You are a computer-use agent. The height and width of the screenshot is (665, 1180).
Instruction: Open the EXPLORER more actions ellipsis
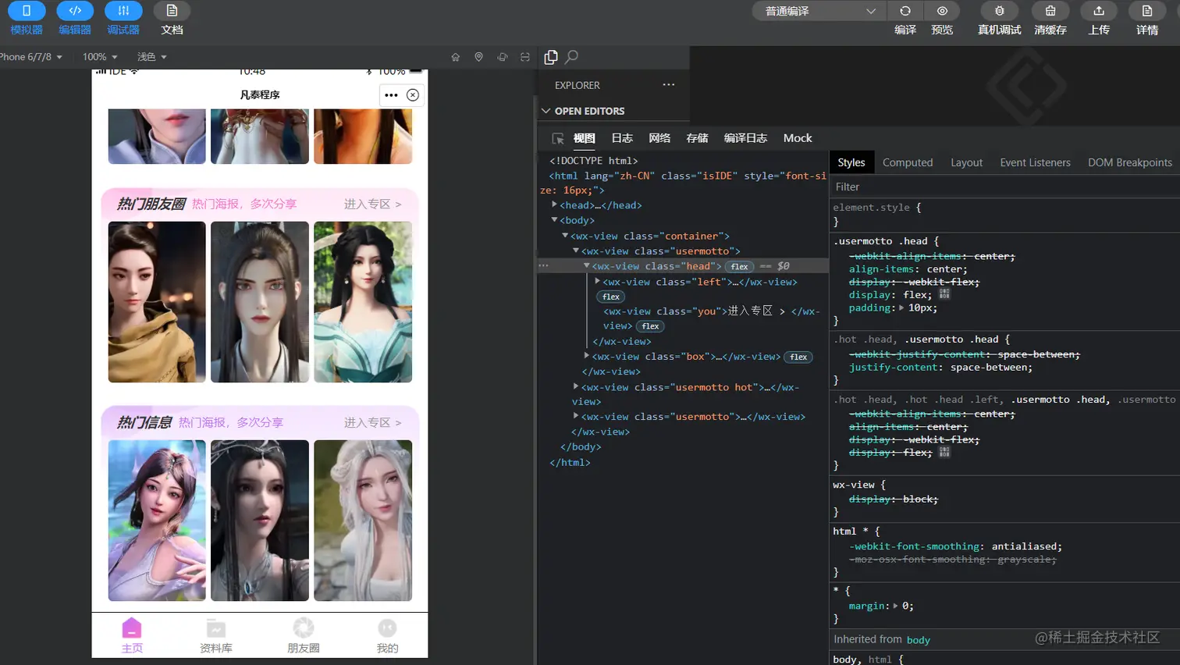(669, 85)
